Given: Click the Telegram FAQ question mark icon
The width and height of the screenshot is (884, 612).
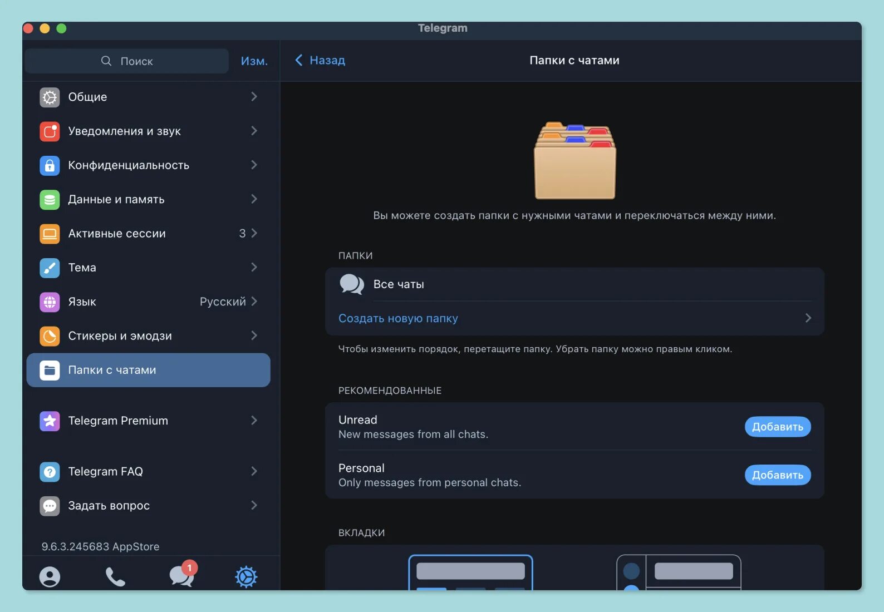Looking at the screenshot, I should point(50,472).
